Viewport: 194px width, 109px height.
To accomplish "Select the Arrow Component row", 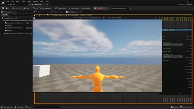I will tap(15, 23).
